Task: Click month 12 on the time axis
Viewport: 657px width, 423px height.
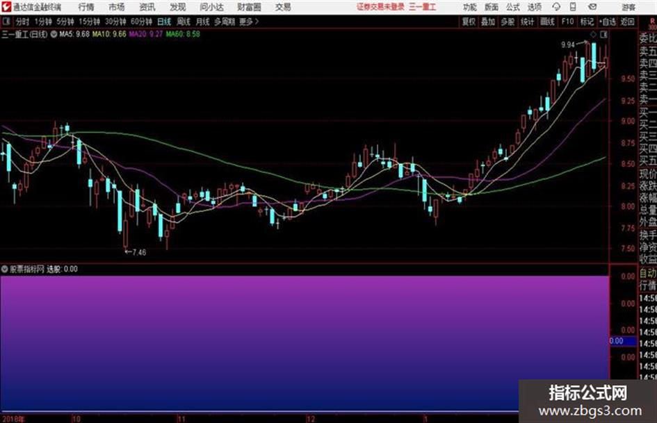Action: (x=311, y=419)
